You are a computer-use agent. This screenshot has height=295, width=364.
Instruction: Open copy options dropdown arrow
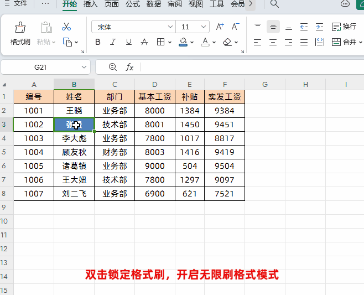click(x=76, y=42)
